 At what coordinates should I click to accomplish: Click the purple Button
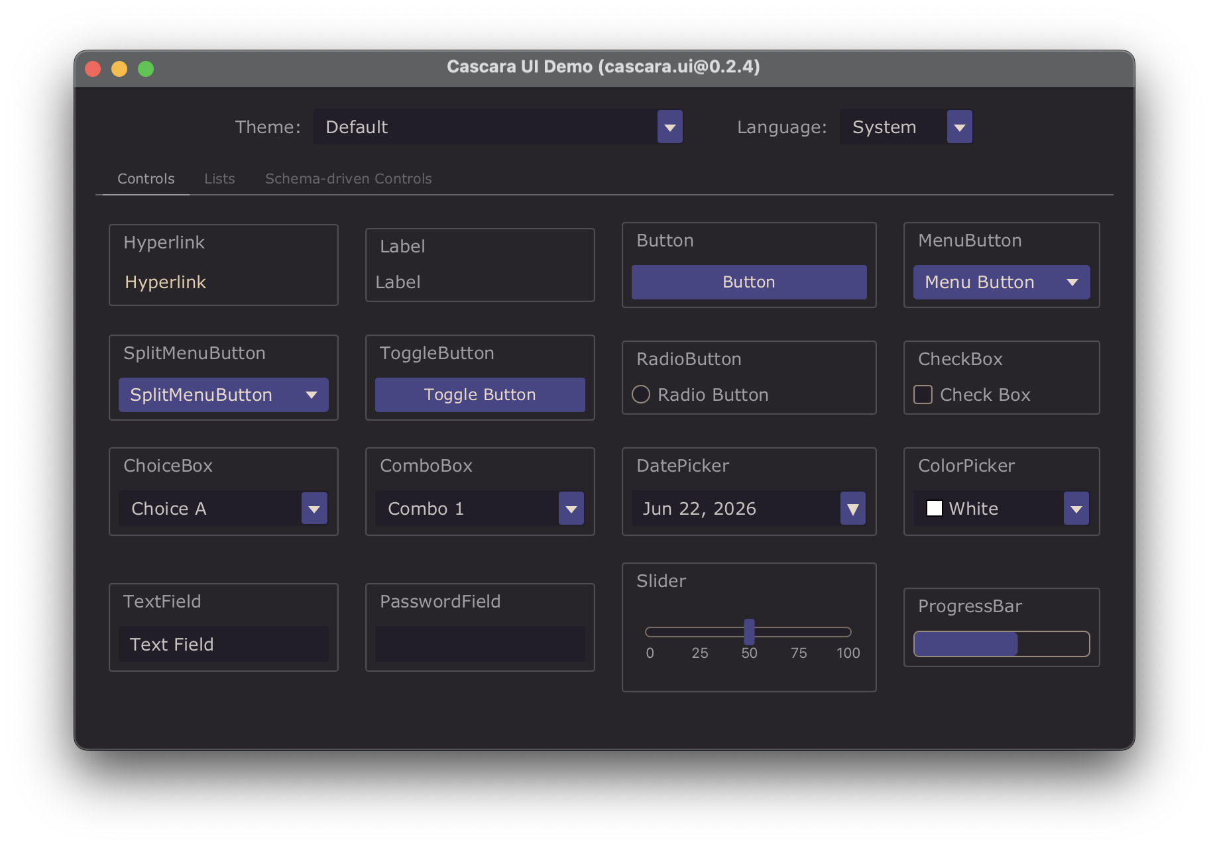click(749, 282)
